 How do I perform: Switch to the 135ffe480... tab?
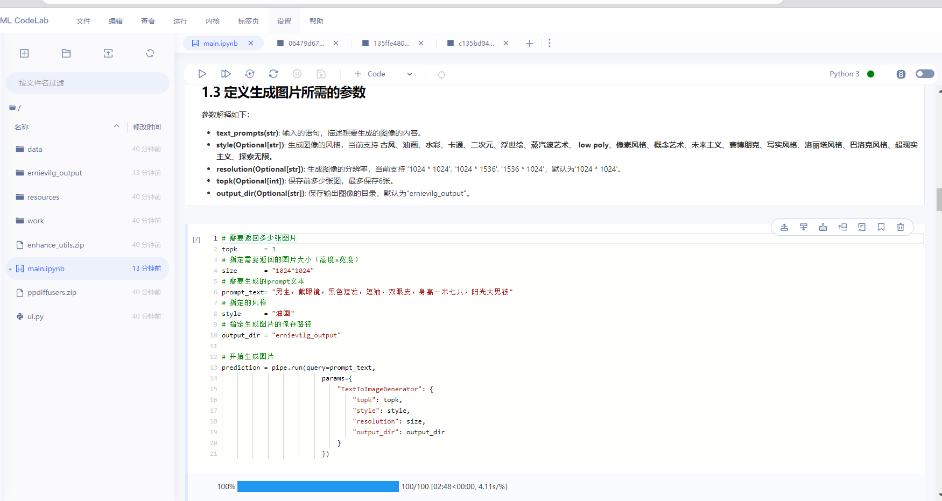click(391, 43)
